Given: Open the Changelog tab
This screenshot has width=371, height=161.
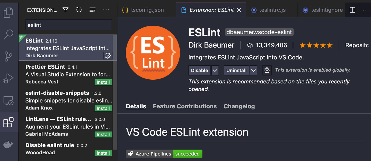Looking at the screenshot, I should (239, 106).
